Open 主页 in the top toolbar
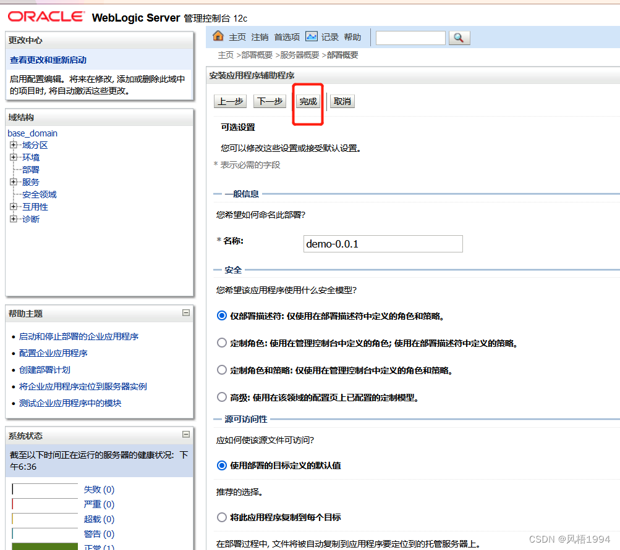This screenshot has height=550, width=620. [237, 37]
